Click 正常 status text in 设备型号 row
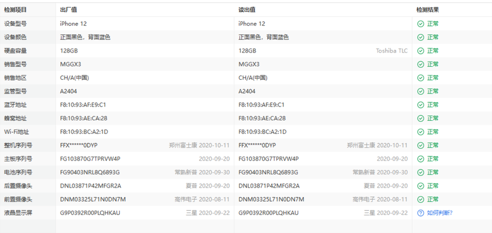This screenshot has height=233, width=492. coord(433,24)
